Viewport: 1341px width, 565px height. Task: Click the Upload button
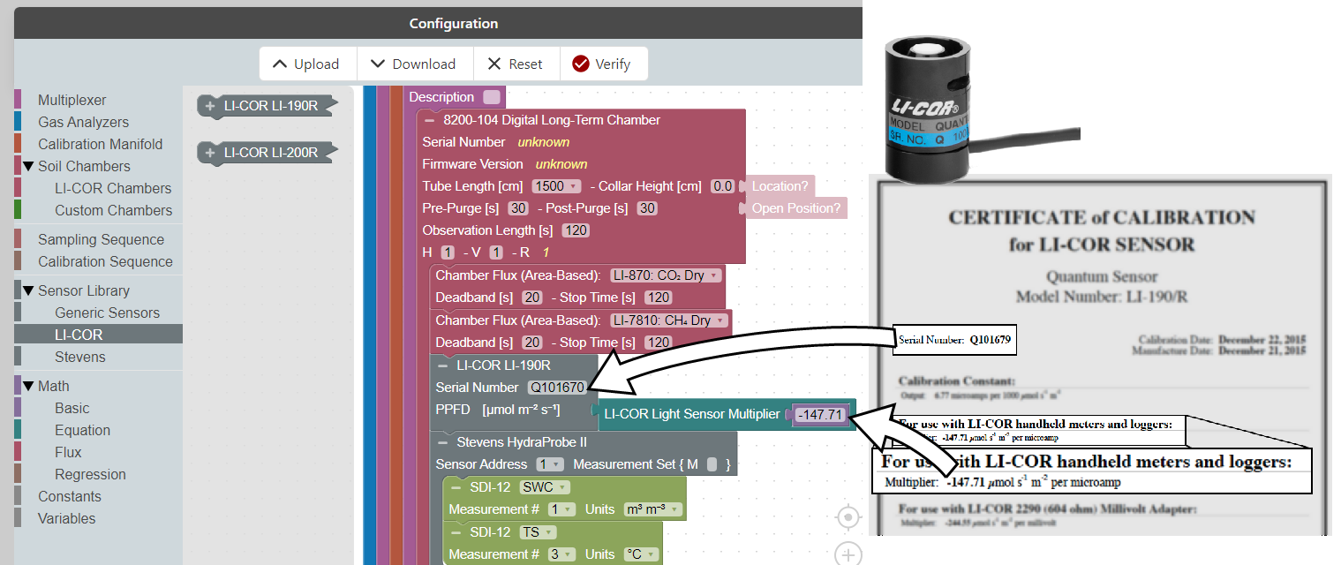pos(307,64)
